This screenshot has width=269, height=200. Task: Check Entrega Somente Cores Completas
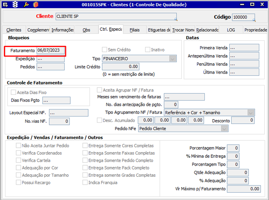[85, 146]
